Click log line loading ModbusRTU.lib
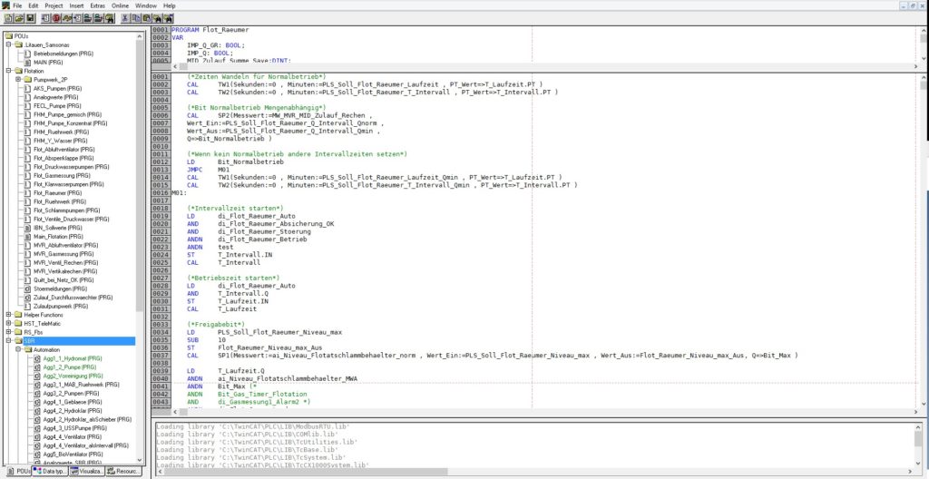 click(x=253, y=426)
